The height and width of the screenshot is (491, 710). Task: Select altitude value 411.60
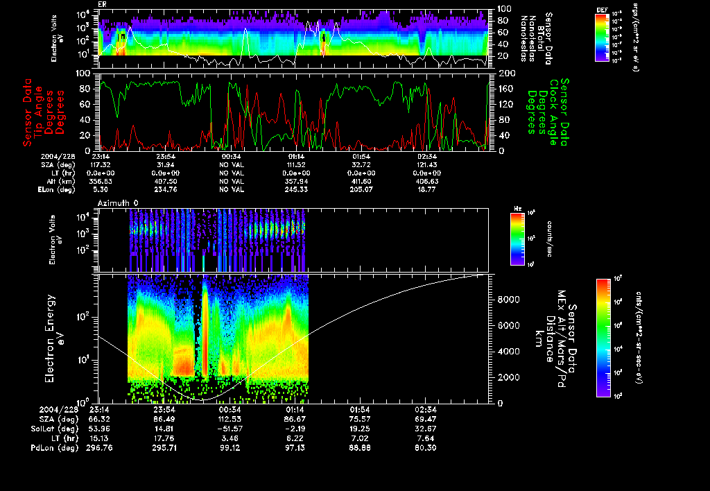[361, 182]
